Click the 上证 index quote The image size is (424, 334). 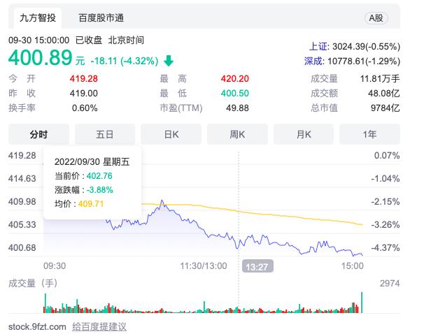[x=357, y=47]
